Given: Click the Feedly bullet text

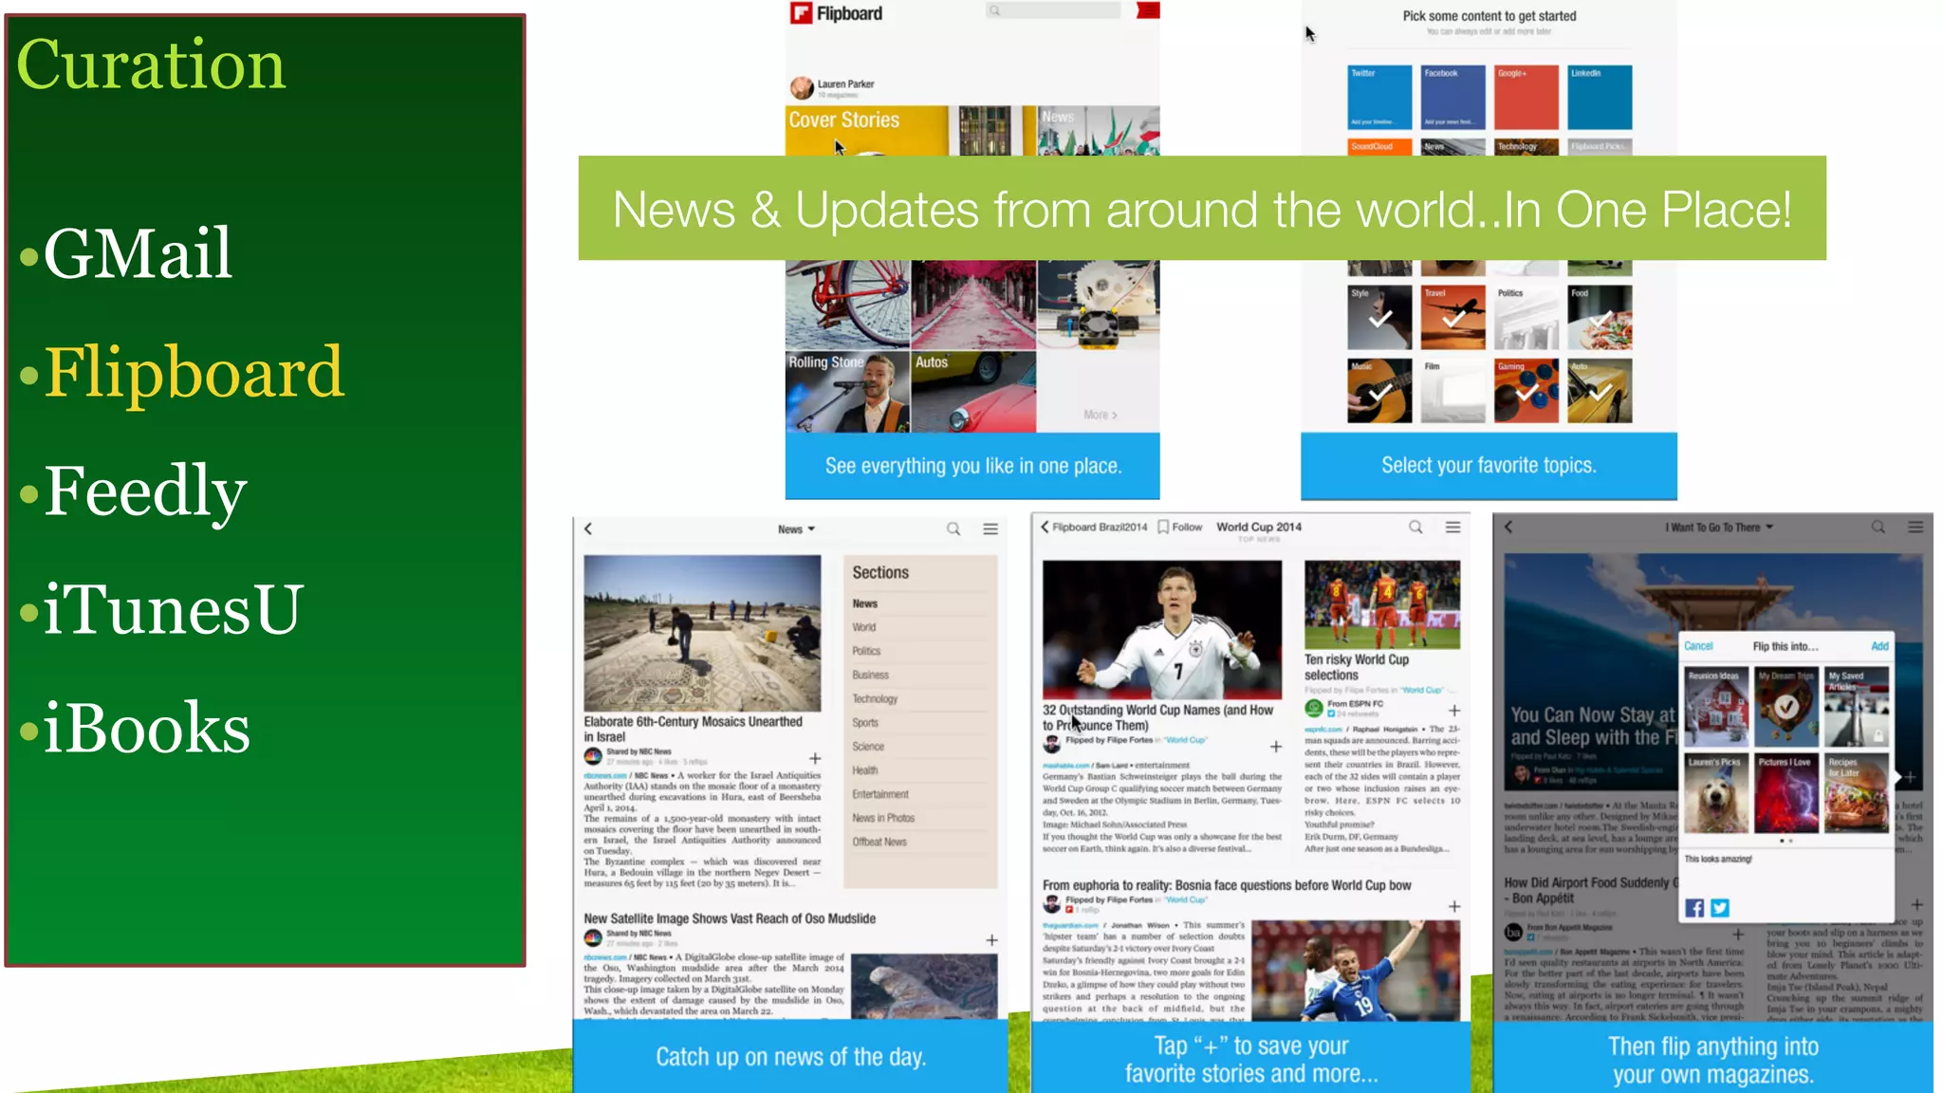Looking at the screenshot, I should coord(146,491).
